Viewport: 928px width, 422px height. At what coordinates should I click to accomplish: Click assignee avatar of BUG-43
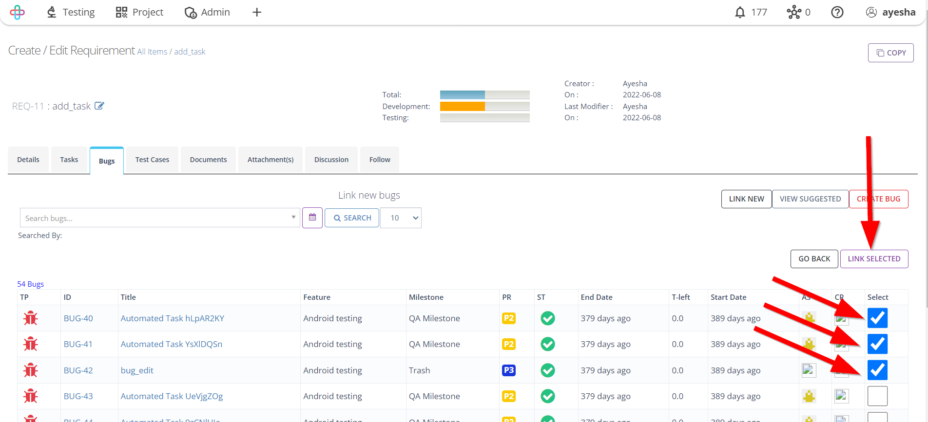click(x=809, y=396)
